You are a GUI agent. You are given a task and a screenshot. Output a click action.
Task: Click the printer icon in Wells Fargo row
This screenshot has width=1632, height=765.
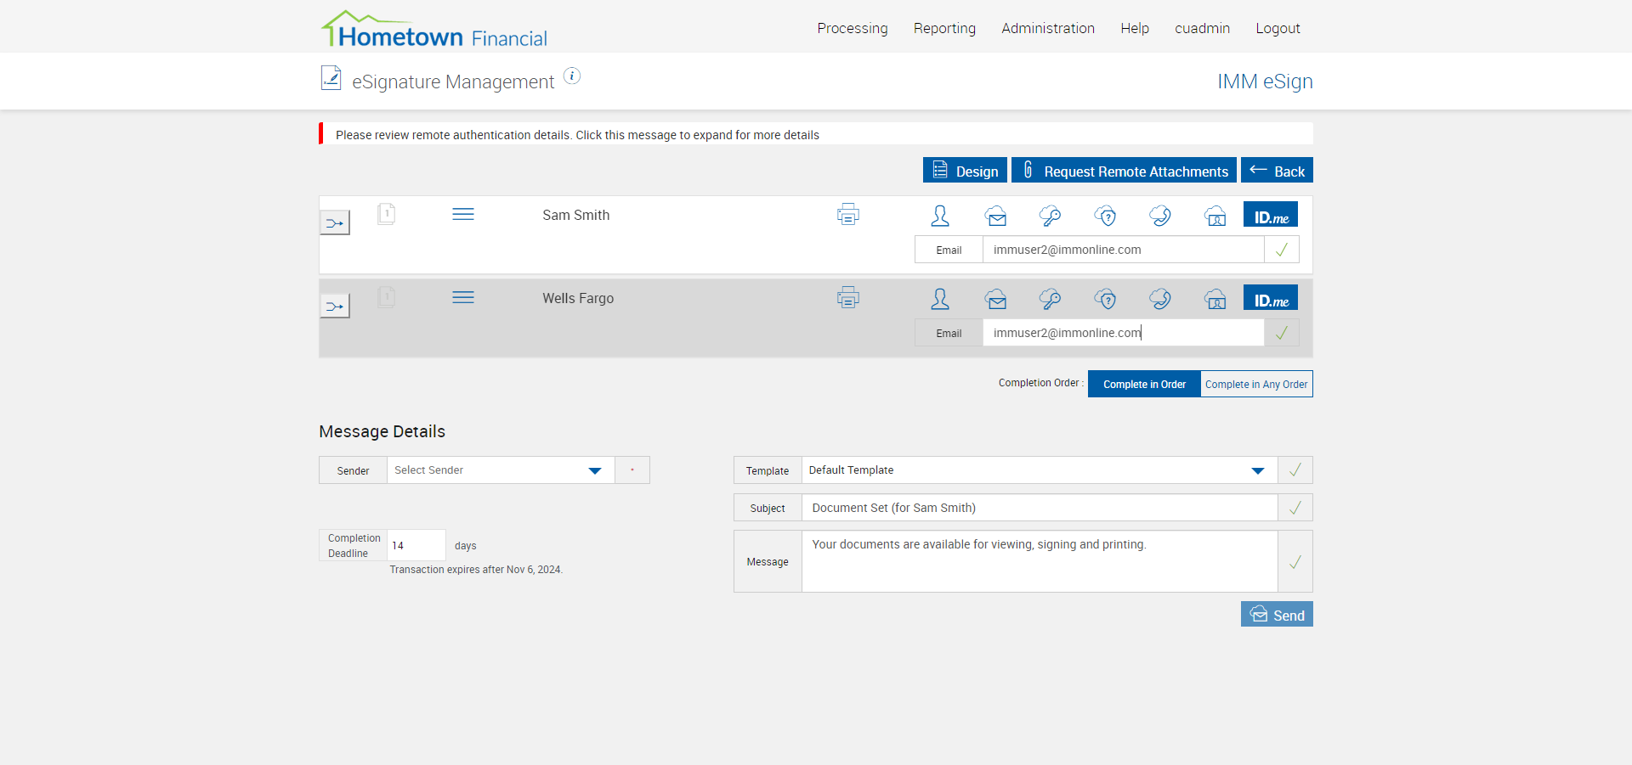tap(847, 298)
